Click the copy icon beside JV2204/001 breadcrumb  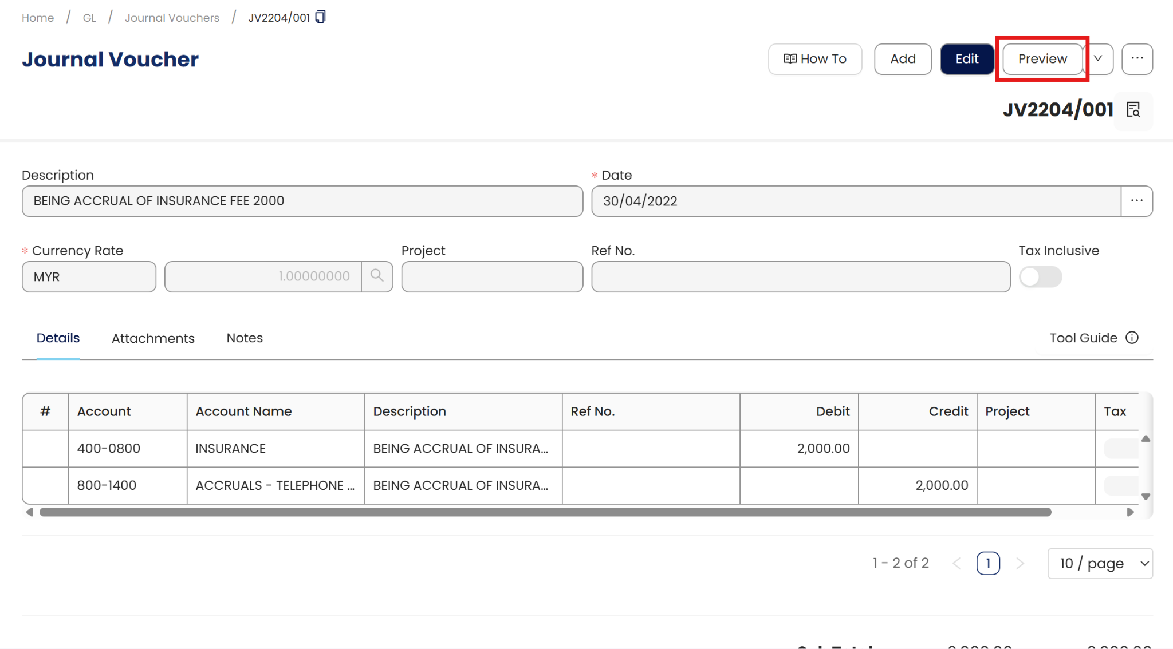[321, 17]
